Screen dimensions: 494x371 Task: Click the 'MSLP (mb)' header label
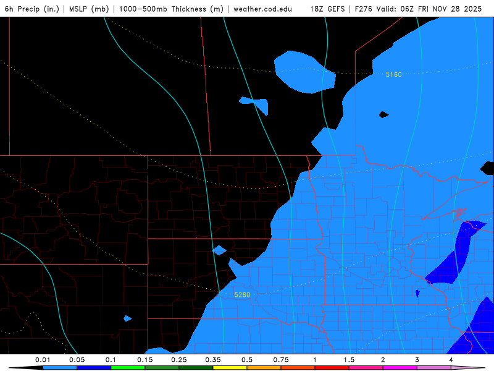coord(89,9)
